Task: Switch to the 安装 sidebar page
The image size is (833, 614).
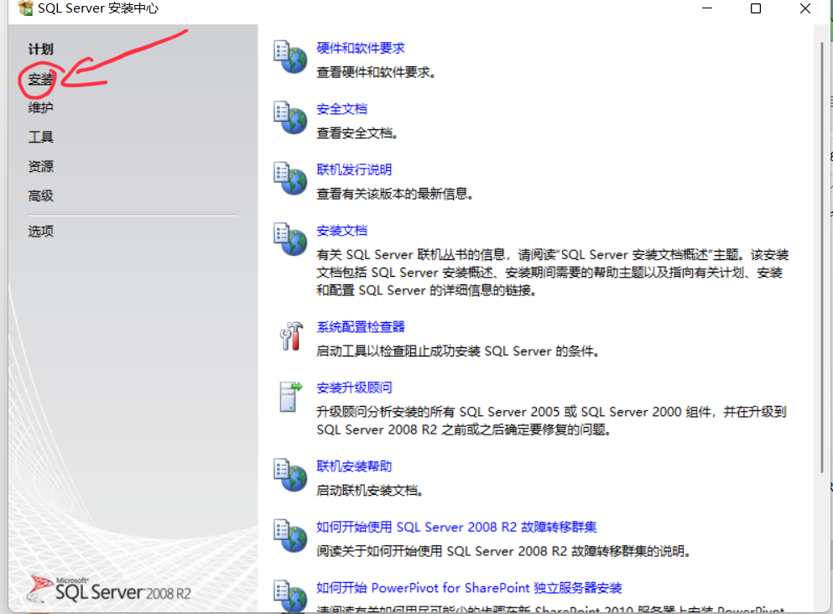Action: point(41,79)
